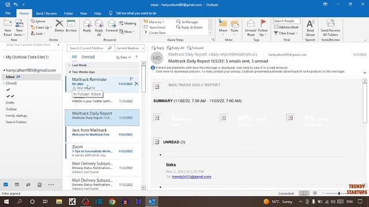Archive the selected message

click(x=71, y=26)
